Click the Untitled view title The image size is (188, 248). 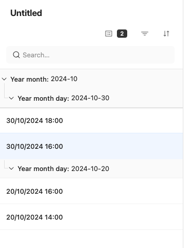[26, 13]
